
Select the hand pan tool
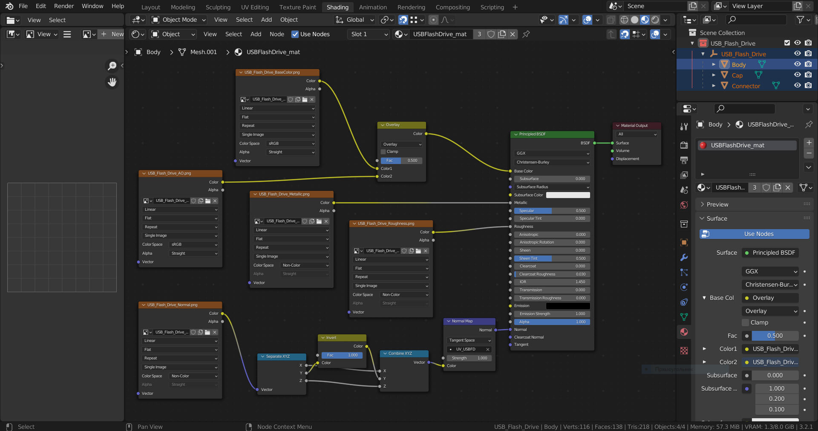click(112, 82)
